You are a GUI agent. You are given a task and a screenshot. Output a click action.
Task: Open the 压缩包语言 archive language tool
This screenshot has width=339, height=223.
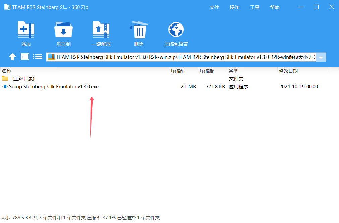[176, 33]
